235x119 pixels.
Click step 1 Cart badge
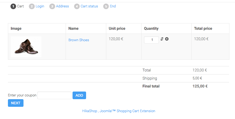(x=13, y=6)
